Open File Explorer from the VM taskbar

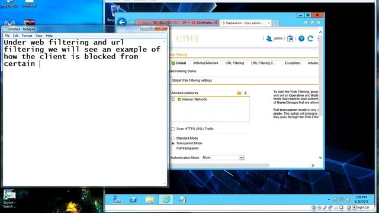click(x=150, y=199)
